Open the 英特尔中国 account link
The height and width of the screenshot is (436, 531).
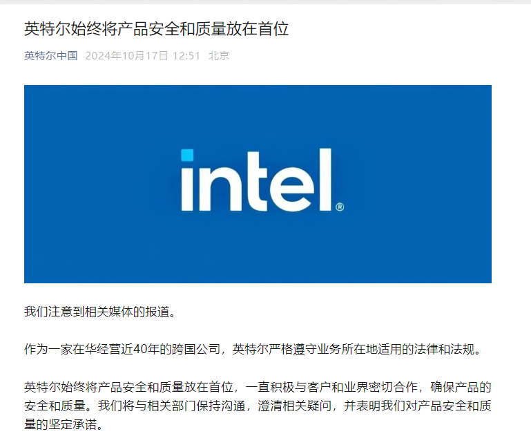(50, 56)
